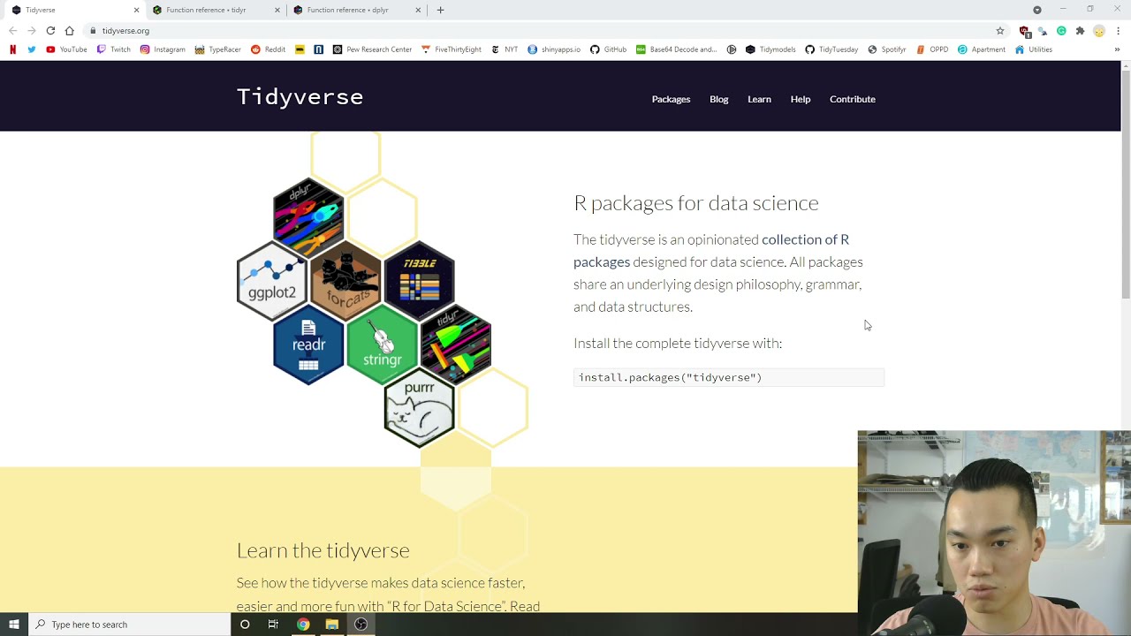The image size is (1131, 636).
Task: Open OBS Studio from the taskbar
Action: pyautogui.click(x=361, y=625)
